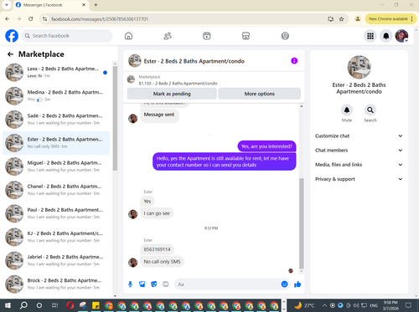Open Windows taskbar search
Image resolution: width=419 pixels, height=312 pixels.
pyautogui.click(x=23, y=305)
